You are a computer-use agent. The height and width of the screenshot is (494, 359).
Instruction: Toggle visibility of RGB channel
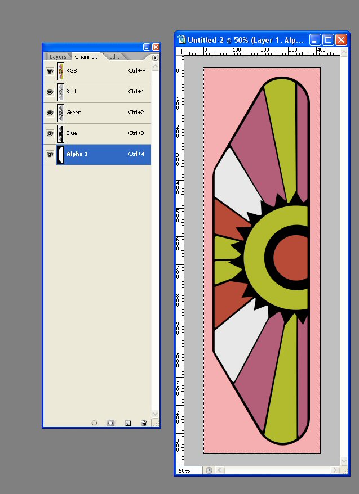tap(50, 71)
